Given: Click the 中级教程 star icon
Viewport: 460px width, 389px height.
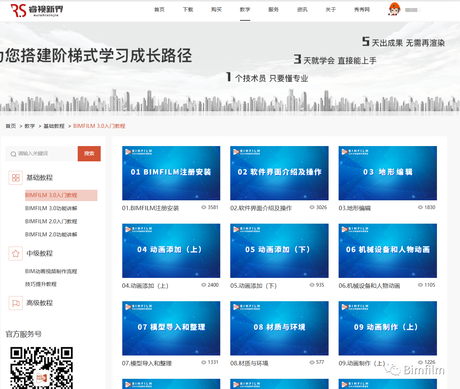Looking at the screenshot, I should 16,254.
